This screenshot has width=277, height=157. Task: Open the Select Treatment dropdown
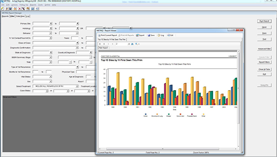[x=77, y=86]
